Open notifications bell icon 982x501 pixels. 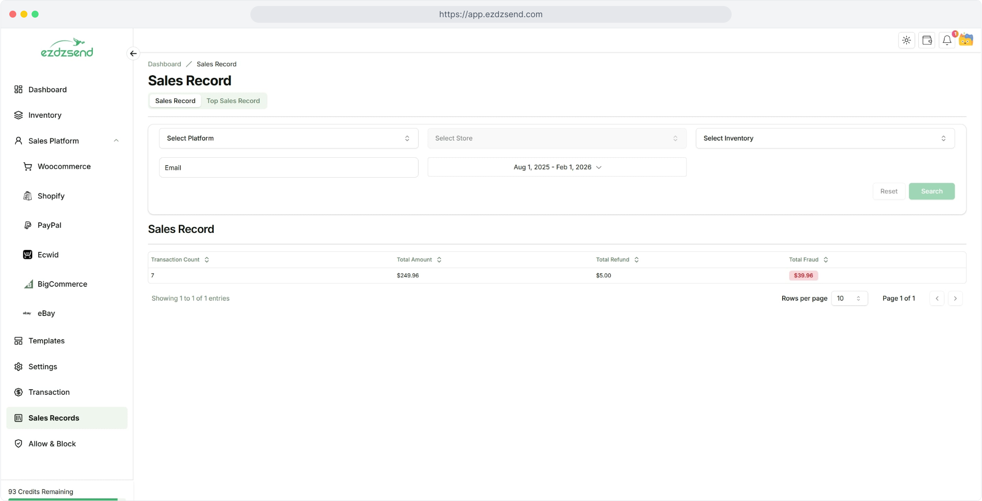947,40
